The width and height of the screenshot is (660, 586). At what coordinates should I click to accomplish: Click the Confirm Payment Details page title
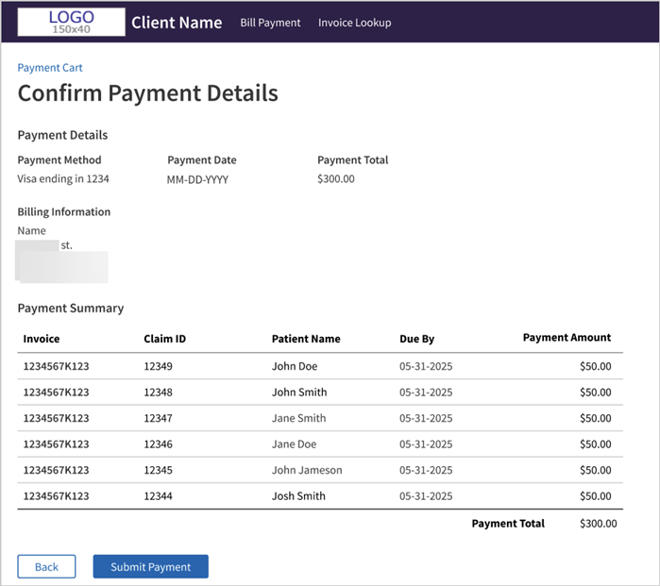[x=147, y=93]
